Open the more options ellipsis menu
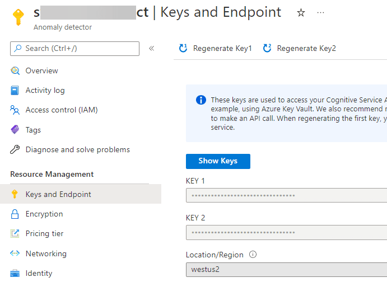The height and width of the screenshot is (282, 387). [x=320, y=12]
